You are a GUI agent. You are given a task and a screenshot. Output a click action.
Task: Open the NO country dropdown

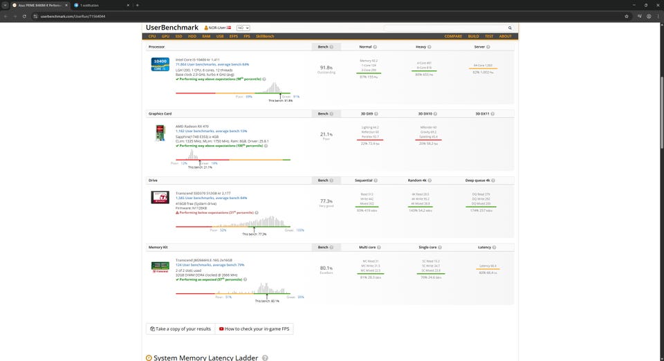(243, 28)
